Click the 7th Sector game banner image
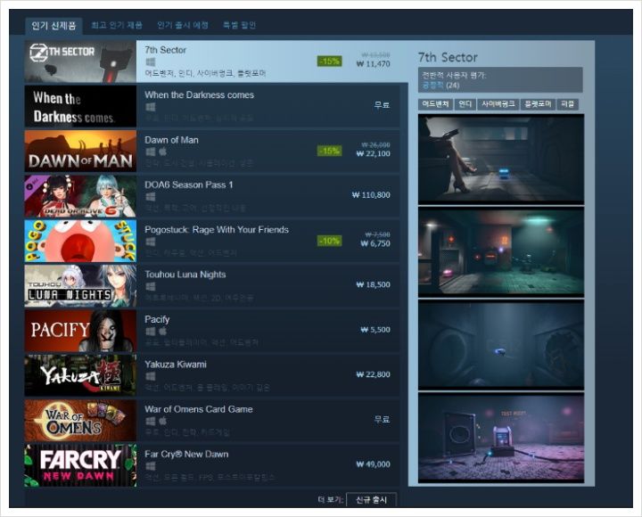This screenshot has width=642, height=517. pyautogui.click(x=80, y=62)
